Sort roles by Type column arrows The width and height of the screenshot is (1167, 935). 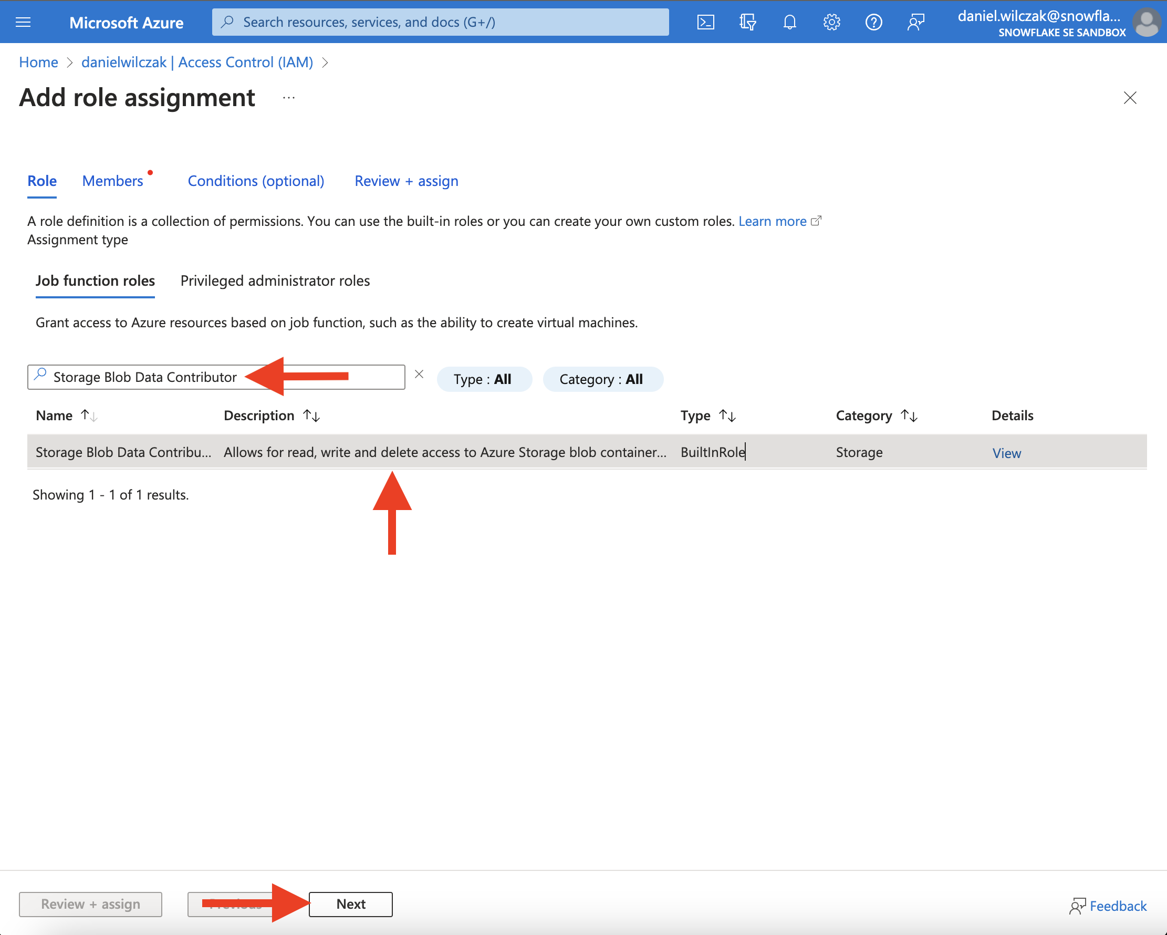727,416
